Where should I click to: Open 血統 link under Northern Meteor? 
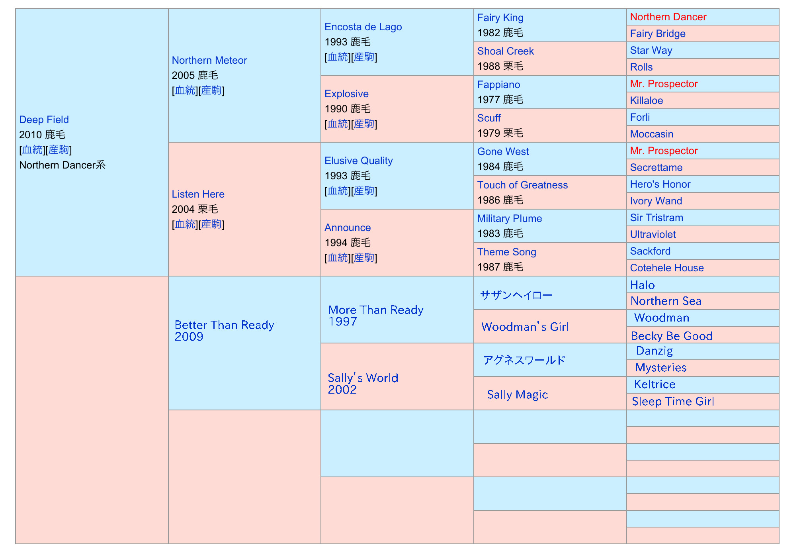[x=185, y=90]
